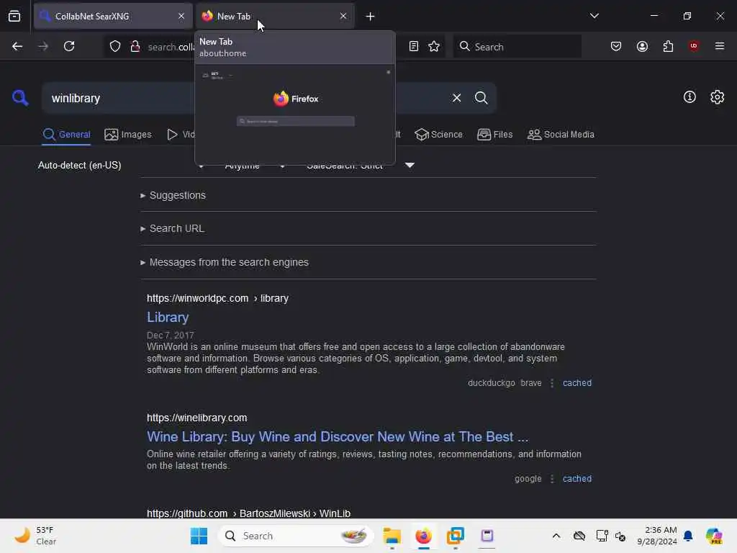Show hidden system tray icons
Viewport: 737px width, 553px height.
pyautogui.click(x=556, y=536)
